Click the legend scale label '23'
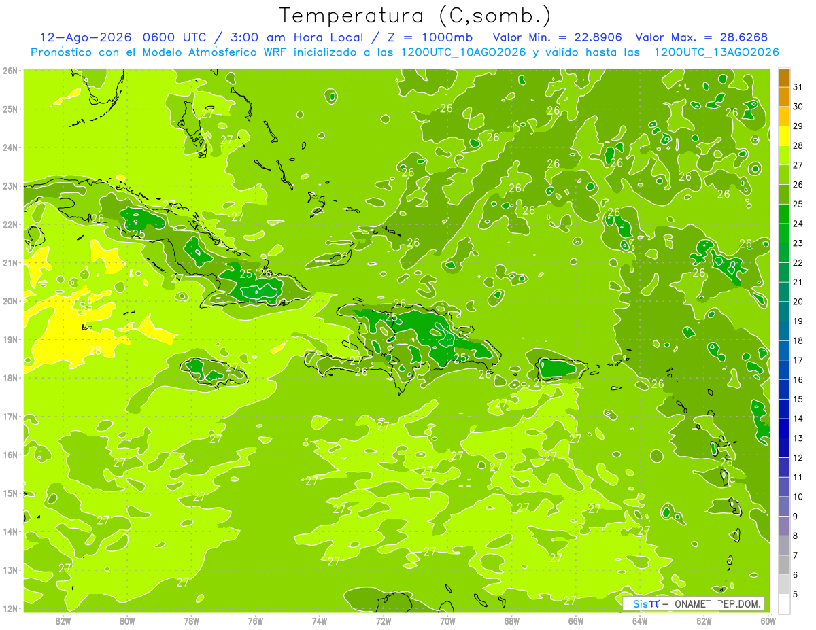 point(798,243)
